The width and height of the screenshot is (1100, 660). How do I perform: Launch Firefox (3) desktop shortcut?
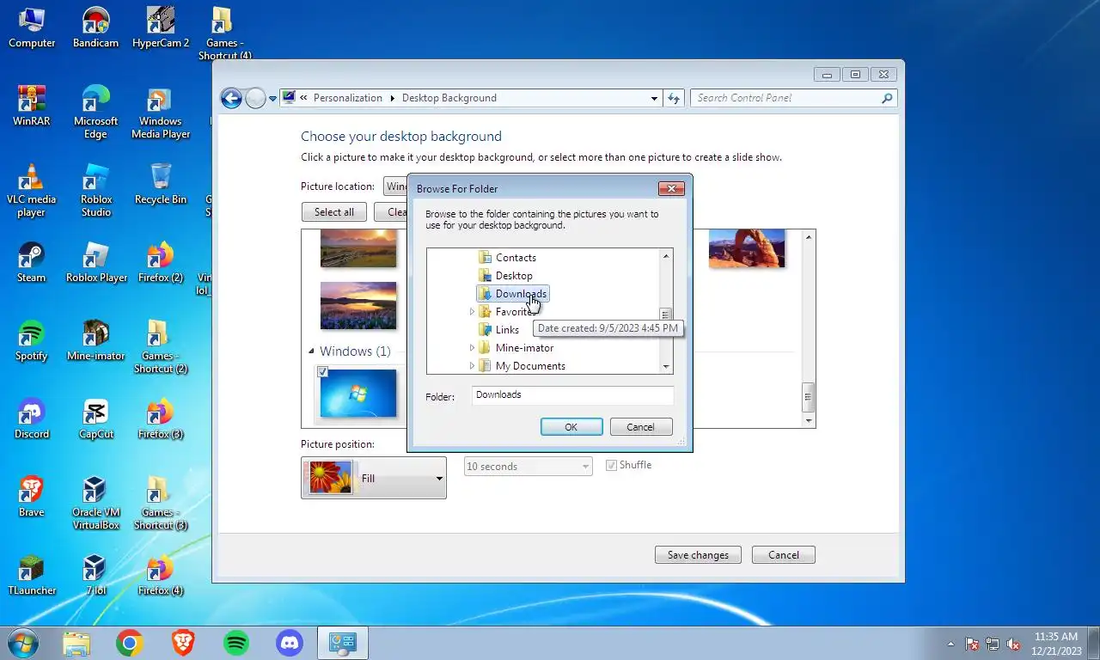click(x=160, y=419)
